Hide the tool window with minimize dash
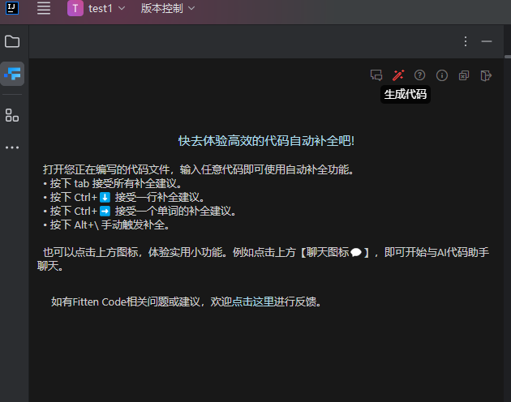 click(487, 41)
